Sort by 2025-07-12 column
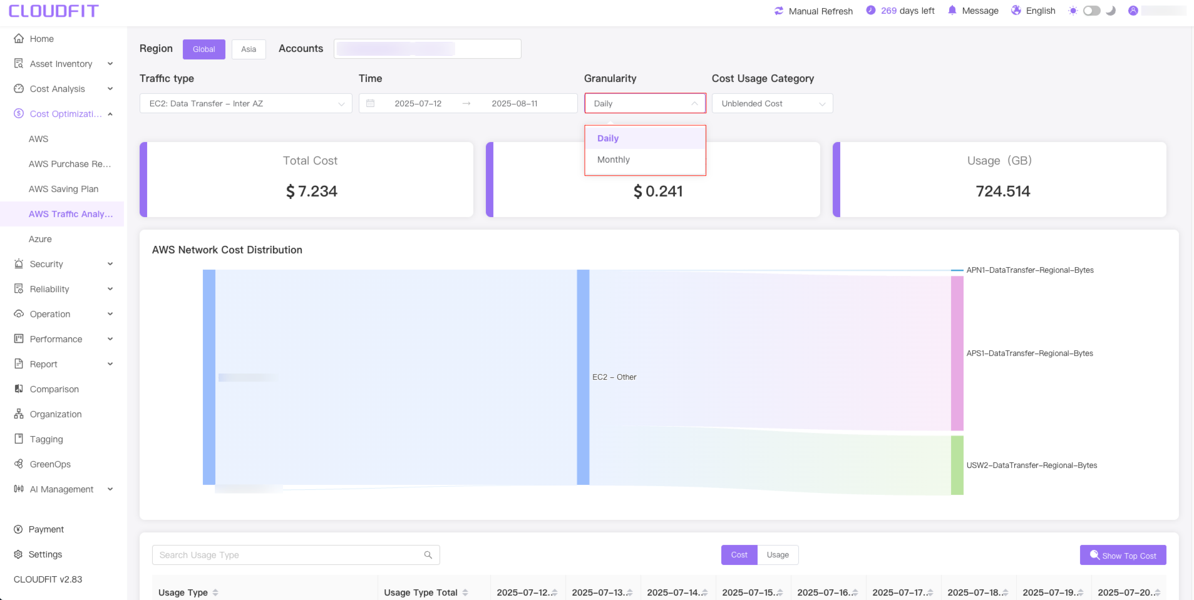 coord(555,592)
